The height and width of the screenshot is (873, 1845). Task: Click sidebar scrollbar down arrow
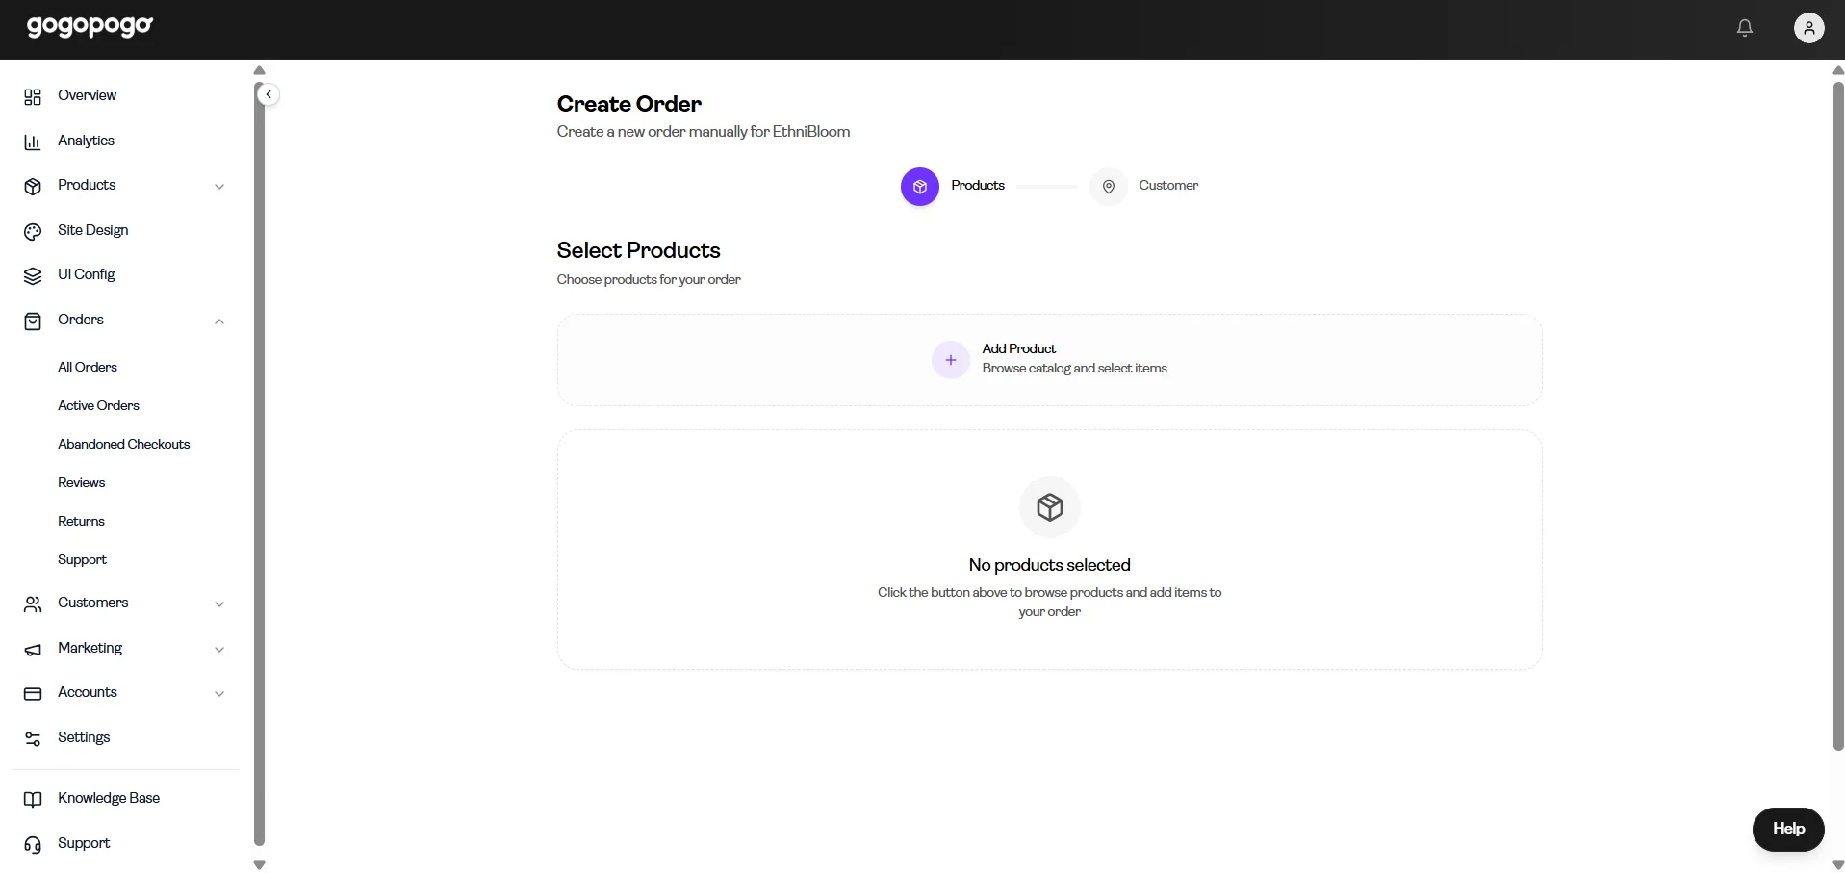tap(259, 865)
